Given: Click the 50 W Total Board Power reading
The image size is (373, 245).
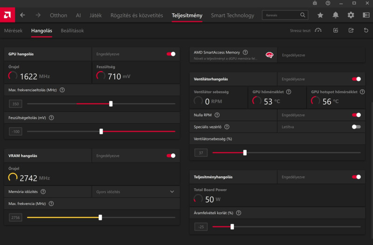Looking at the screenshot, I should pyautogui.click(x=213, y=199).
